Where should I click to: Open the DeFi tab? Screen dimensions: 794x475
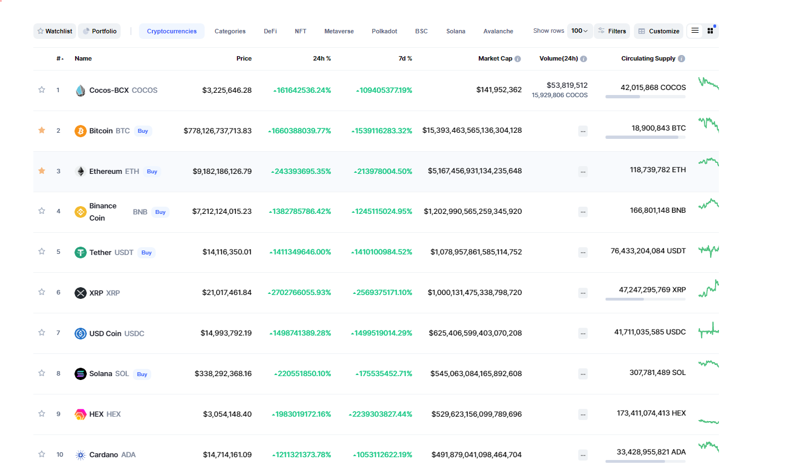[270, 31]
